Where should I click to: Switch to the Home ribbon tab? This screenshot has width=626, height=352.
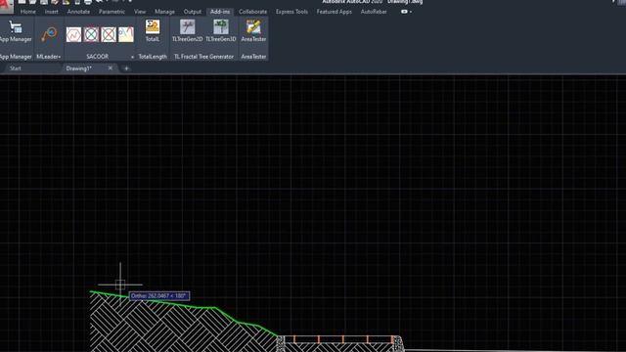(x=28, y=12)
